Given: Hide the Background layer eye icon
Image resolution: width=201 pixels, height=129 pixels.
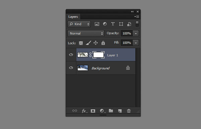Looking at the screenshot, I should (71, 68).
